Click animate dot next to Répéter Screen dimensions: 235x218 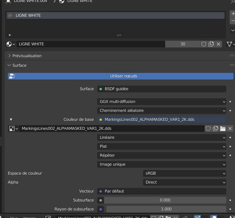click(230, 156)
